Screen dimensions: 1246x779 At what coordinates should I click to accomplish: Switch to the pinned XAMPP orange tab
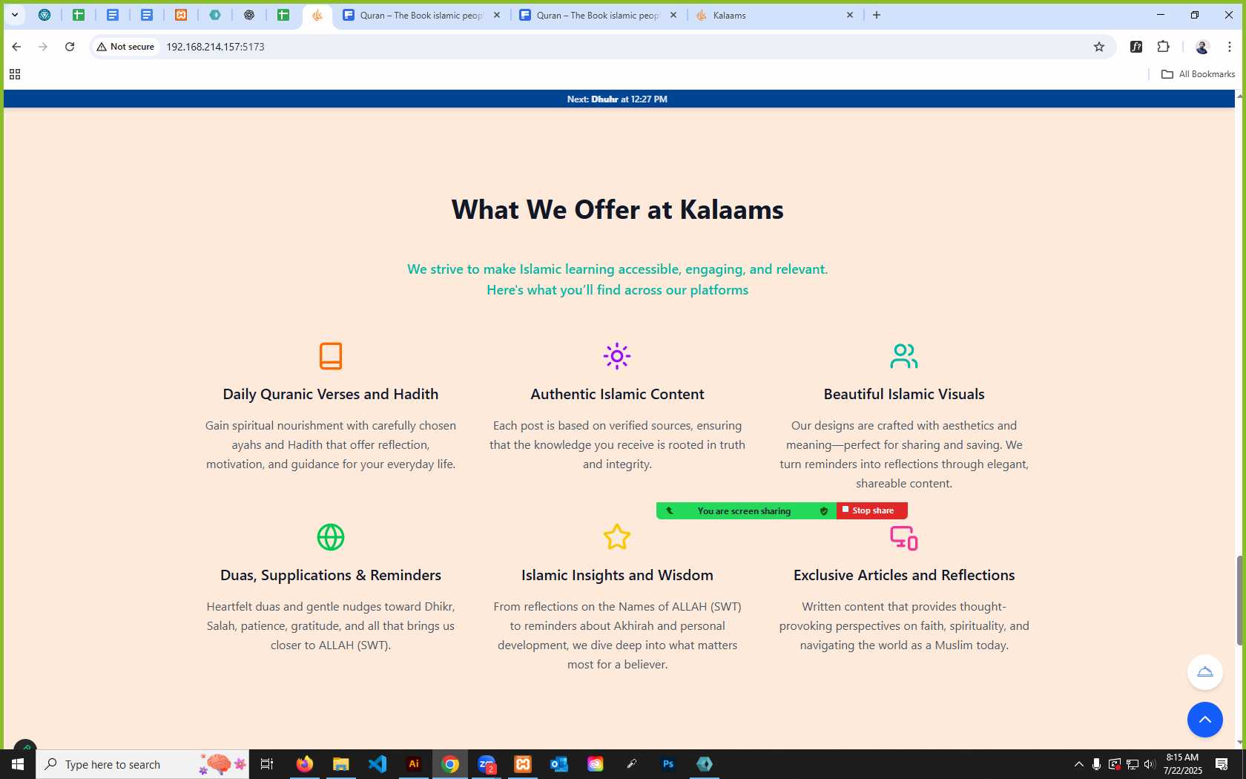(181, 15)
